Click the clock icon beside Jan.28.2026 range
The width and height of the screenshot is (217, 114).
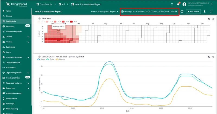pos(39,57)
